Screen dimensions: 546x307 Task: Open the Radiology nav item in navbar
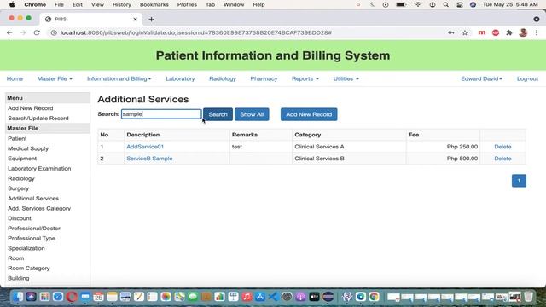click(x=223, y=78)
